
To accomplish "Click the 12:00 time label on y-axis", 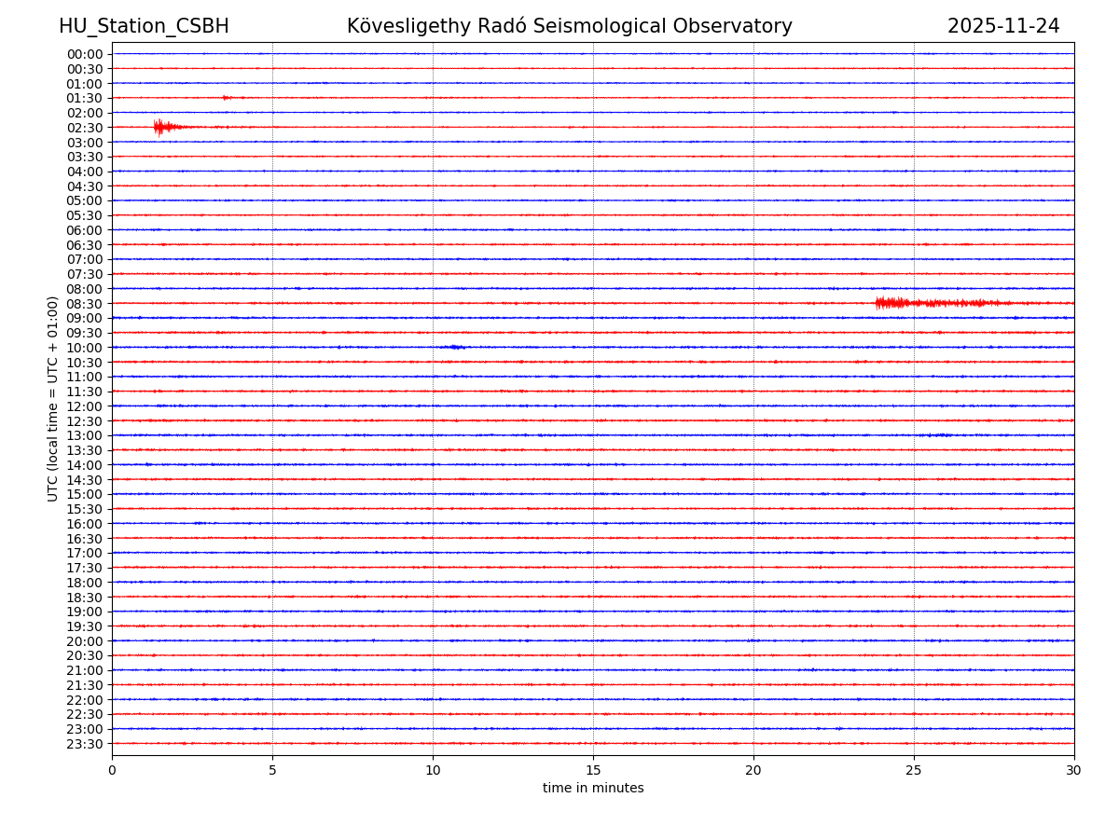I will [85, 406].
